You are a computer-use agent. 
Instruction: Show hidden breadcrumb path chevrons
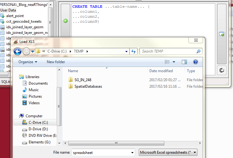pyautogui.click(x=44, y=51)
